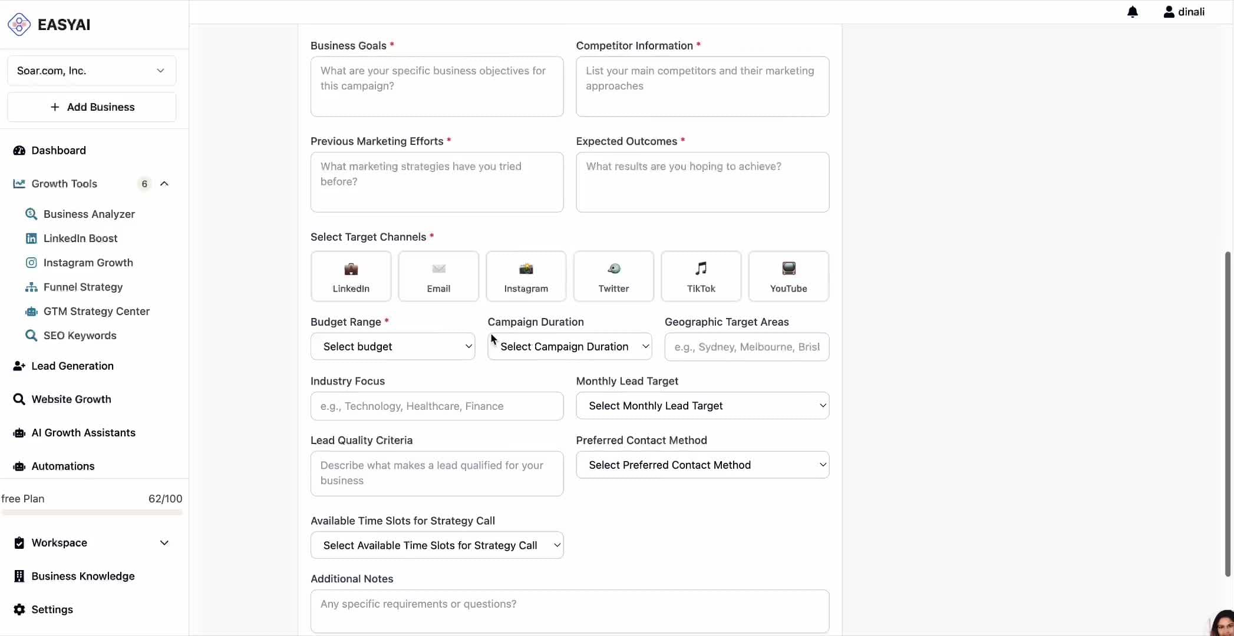Open the GTM Strategy Center link
1234x636 pixels.
97,311
